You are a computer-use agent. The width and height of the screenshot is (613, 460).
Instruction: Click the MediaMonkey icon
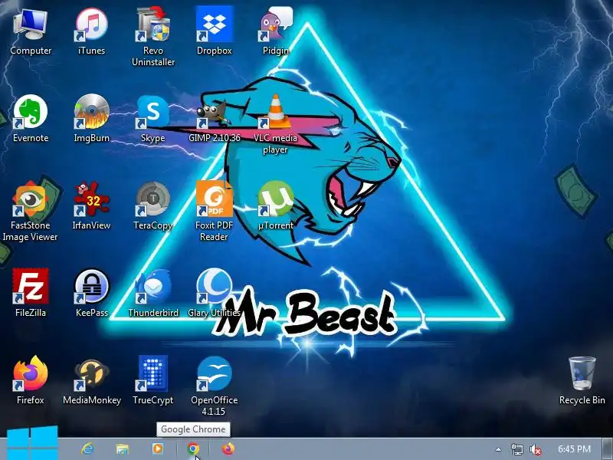click(x=91, y=375)
